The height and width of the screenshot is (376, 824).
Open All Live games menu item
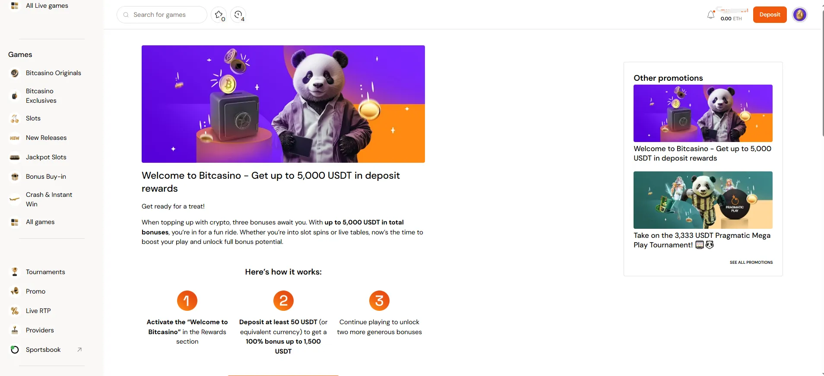47,6
